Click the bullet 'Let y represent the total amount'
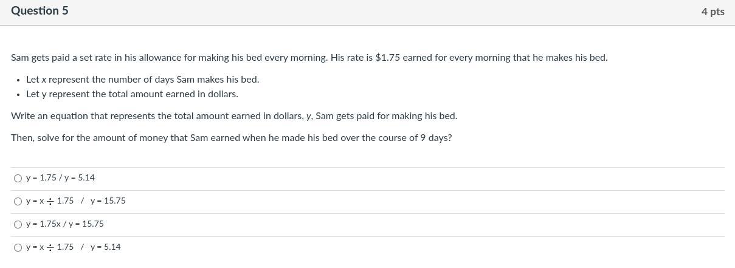Image resolution: width=735 pixels, height=268 pixels. 132,94
